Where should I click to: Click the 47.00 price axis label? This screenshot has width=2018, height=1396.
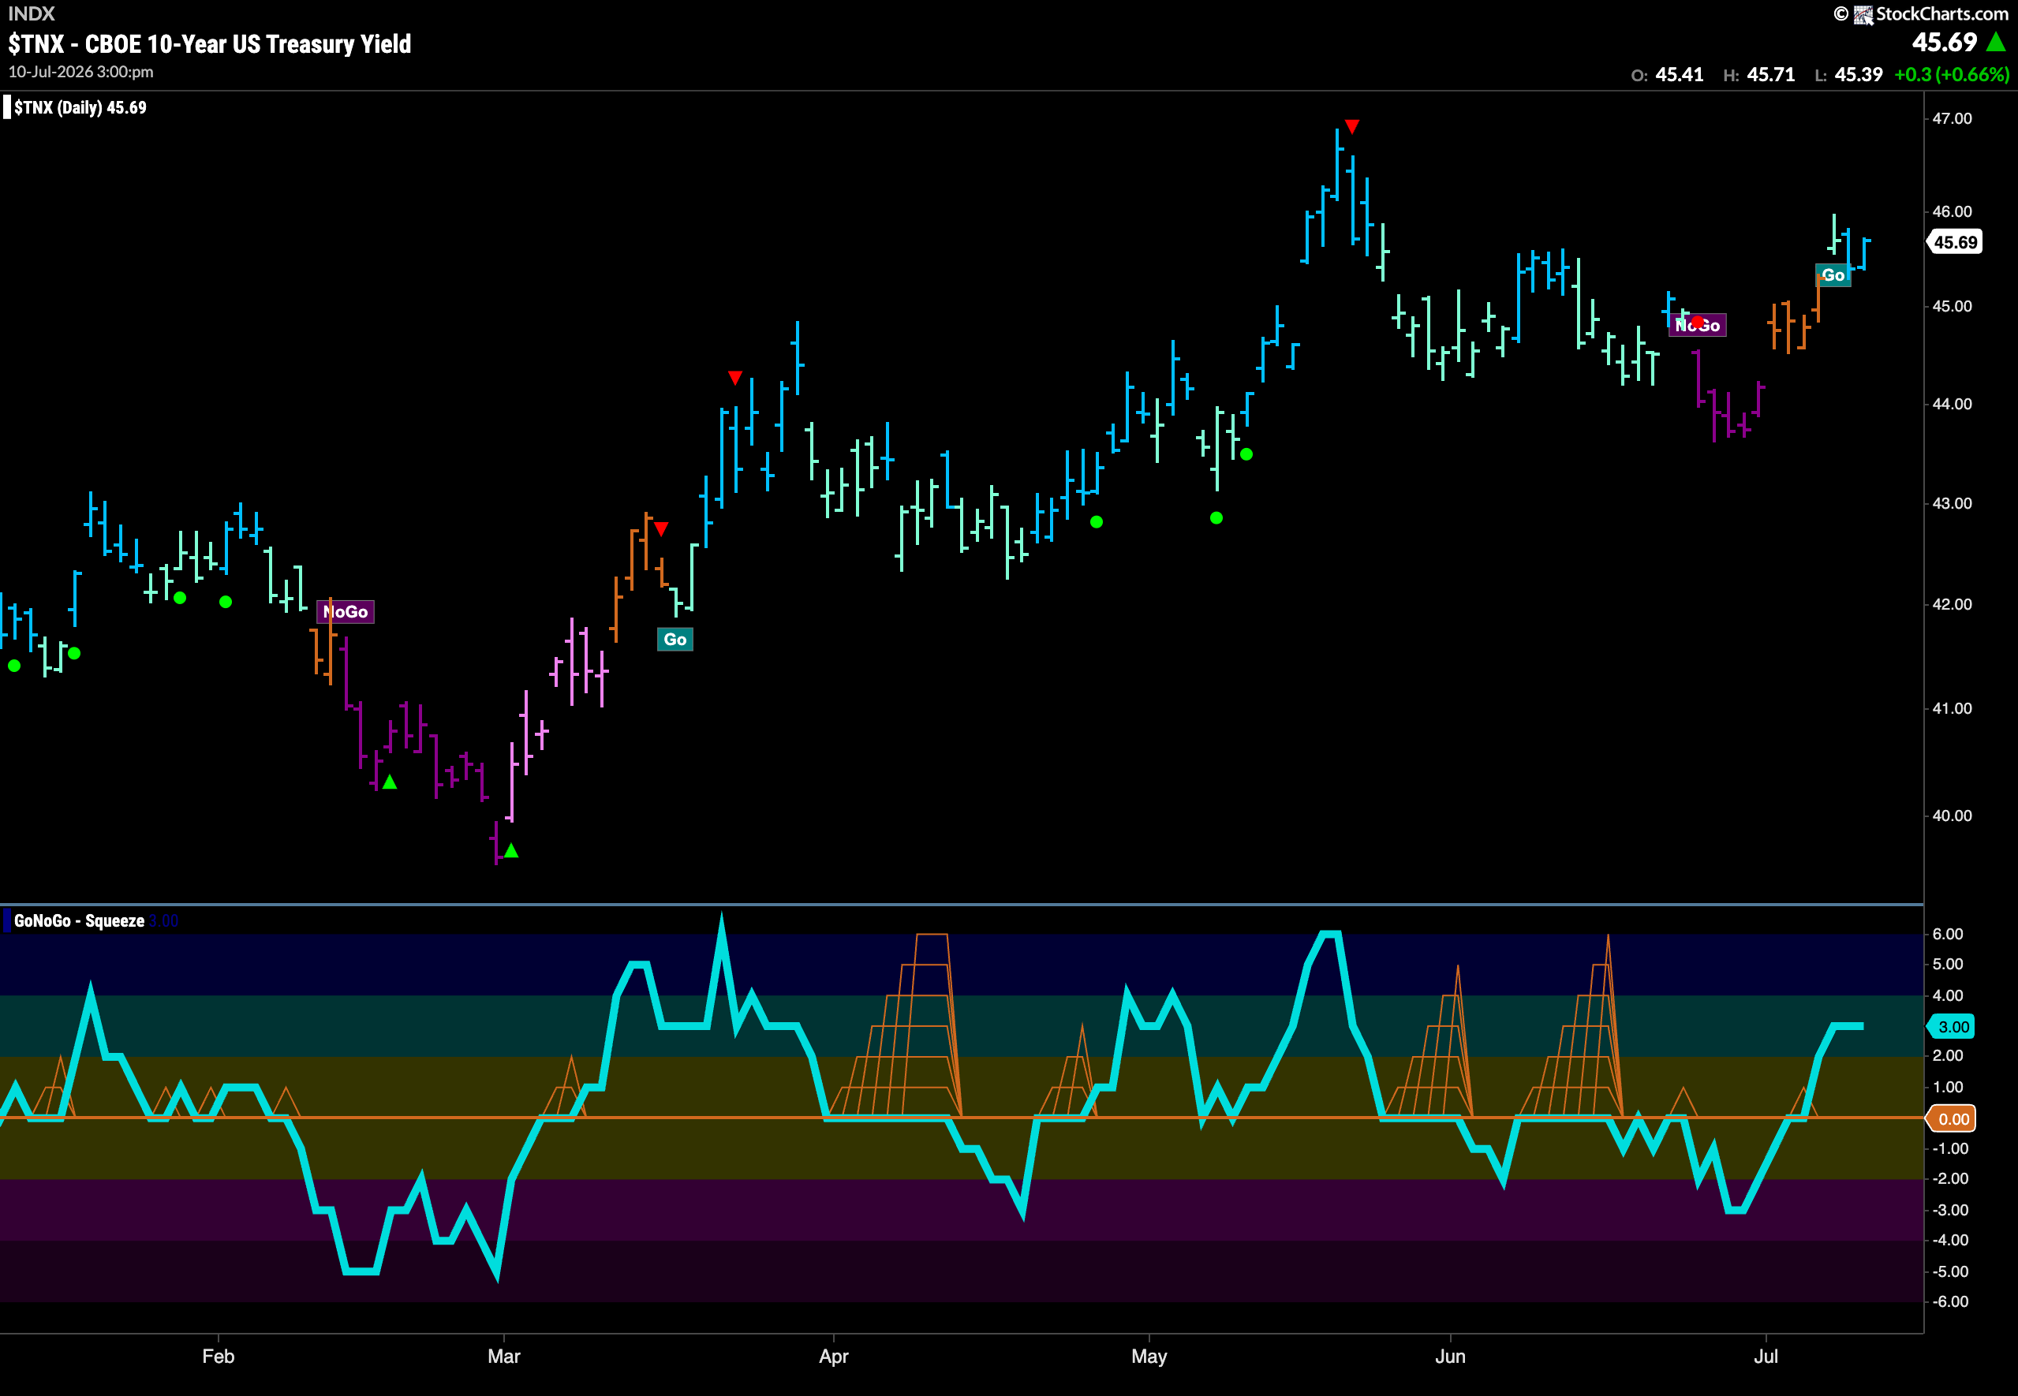pyautogui.click(x=1953, y=119)
